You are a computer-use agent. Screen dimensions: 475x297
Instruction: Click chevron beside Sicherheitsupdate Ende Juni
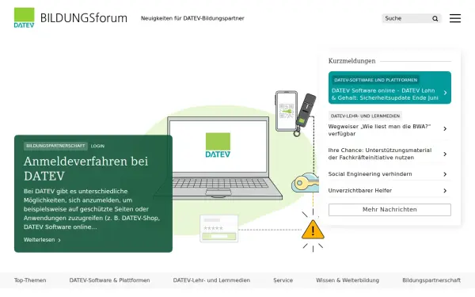coord(445,93)
